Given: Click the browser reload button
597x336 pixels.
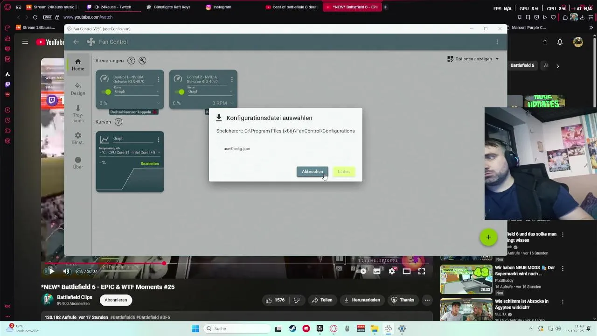Looking at the screenshot, I should [x=35, y=17].
